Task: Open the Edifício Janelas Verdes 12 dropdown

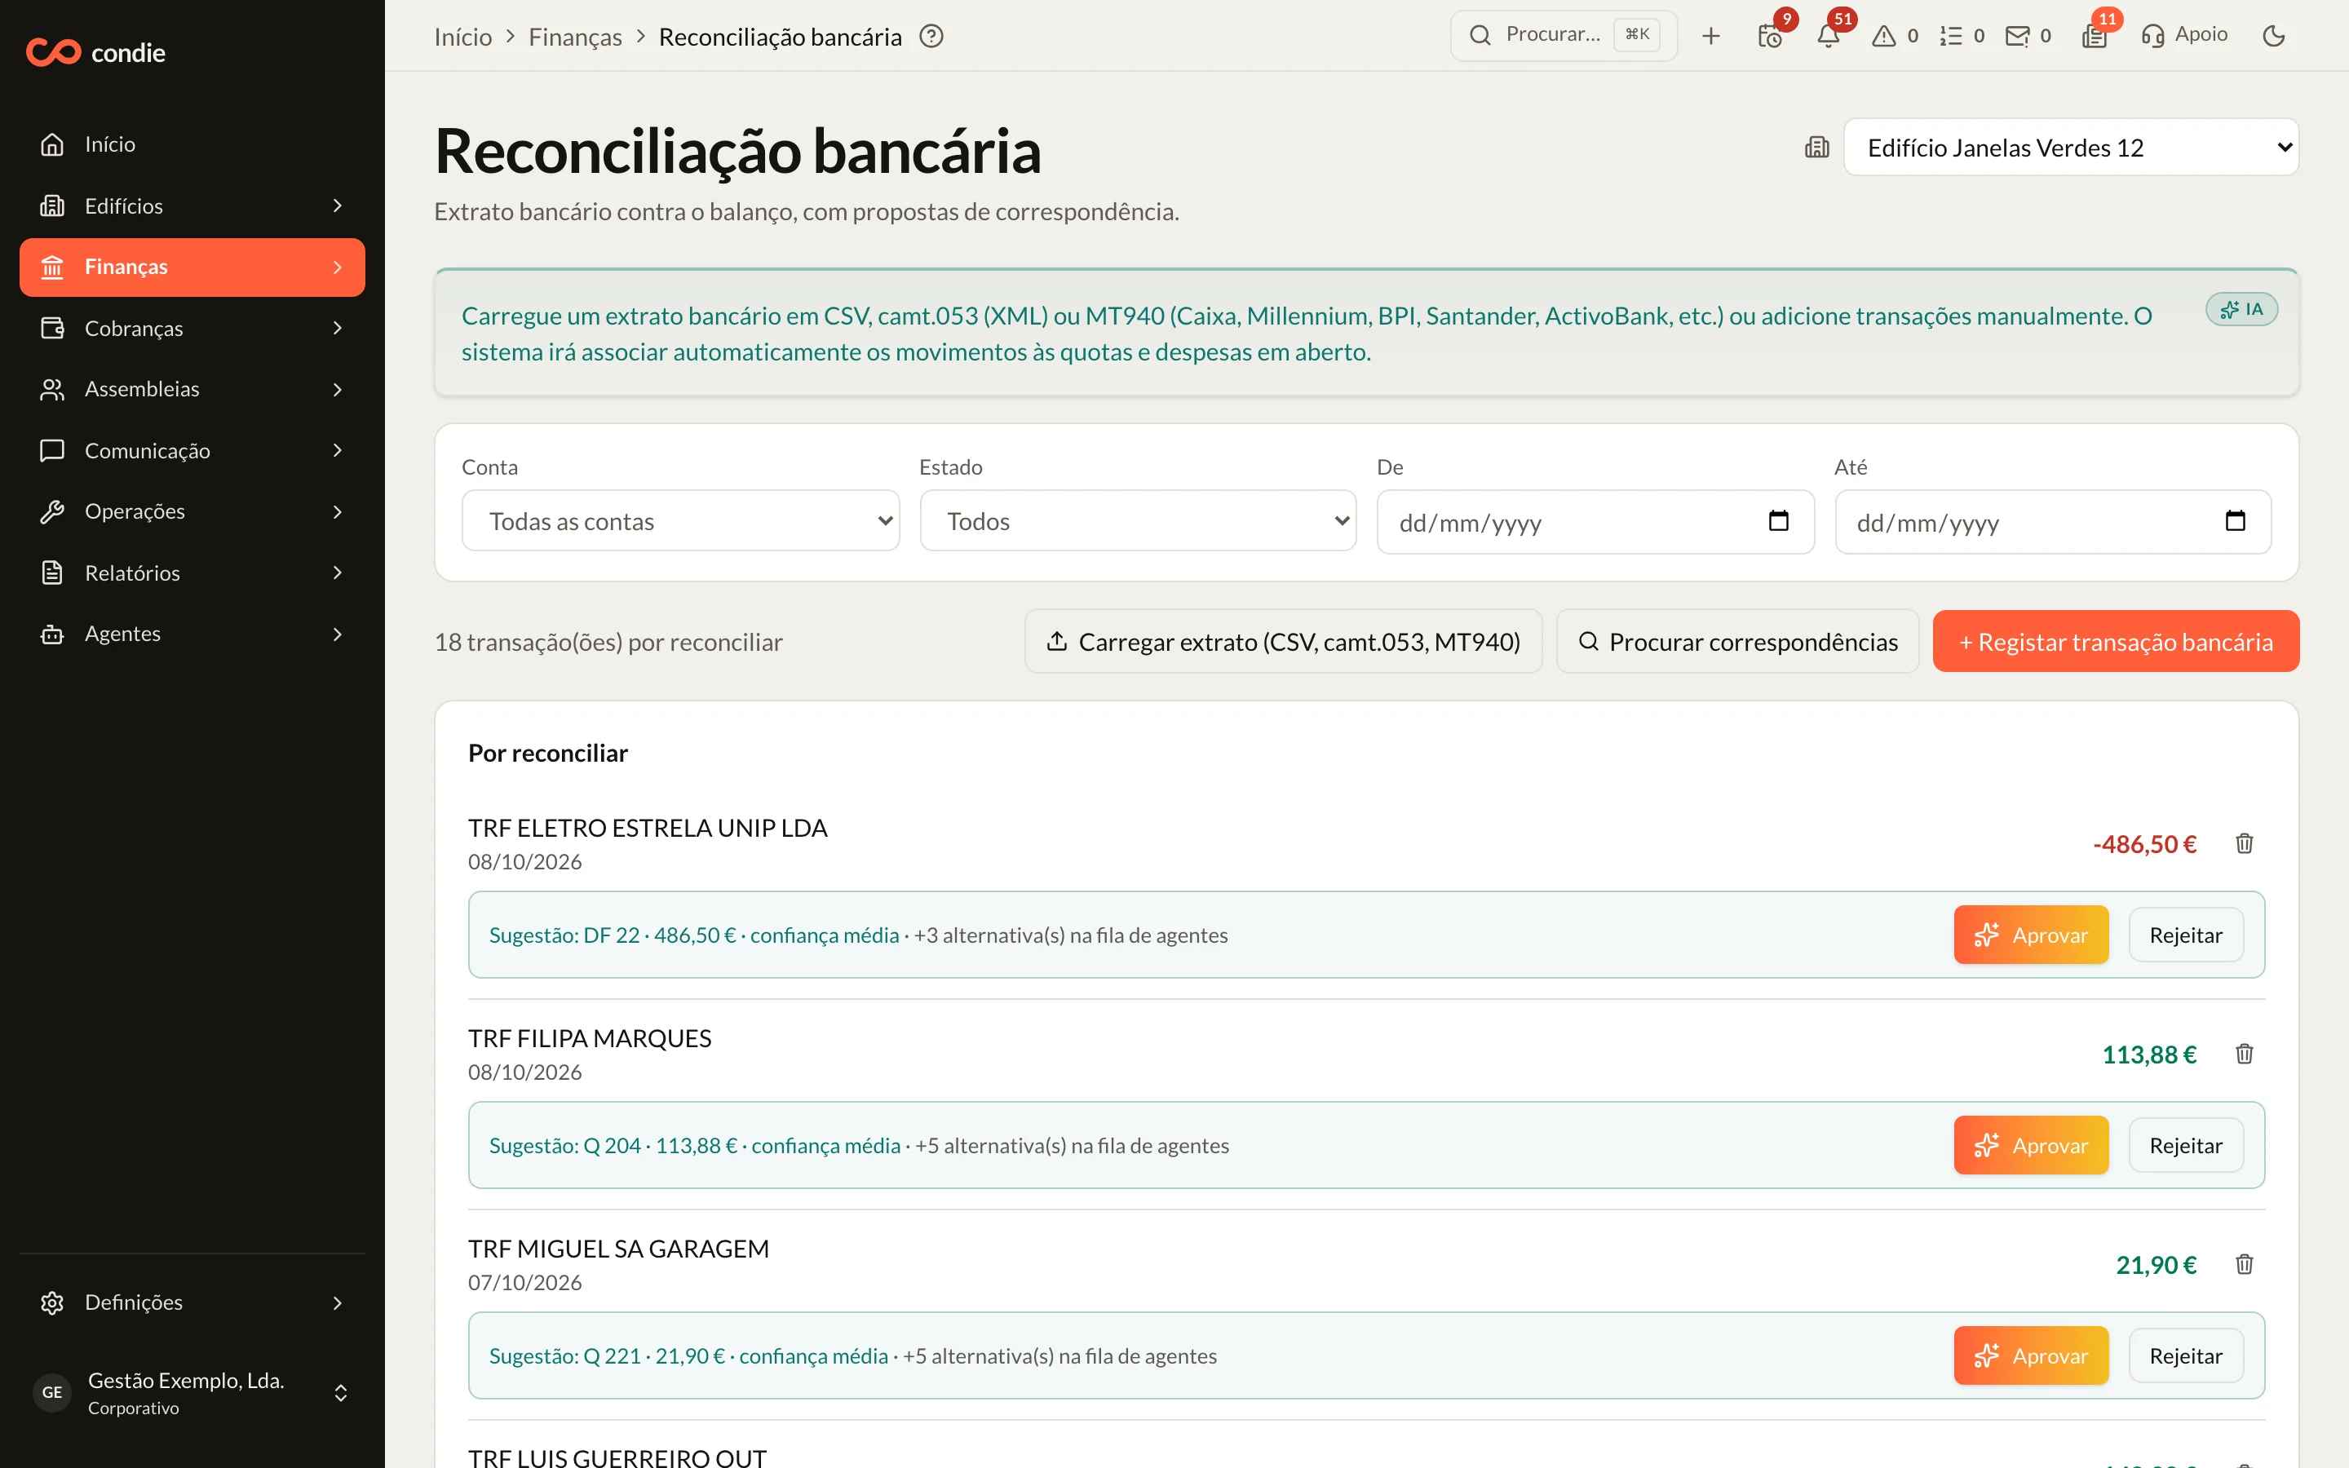Action: coord(2070,148)
